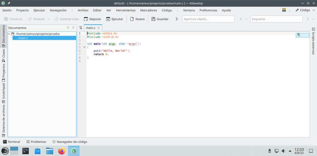
Task: Open the Ayuda menu
Action: click(x=226, y=10)
